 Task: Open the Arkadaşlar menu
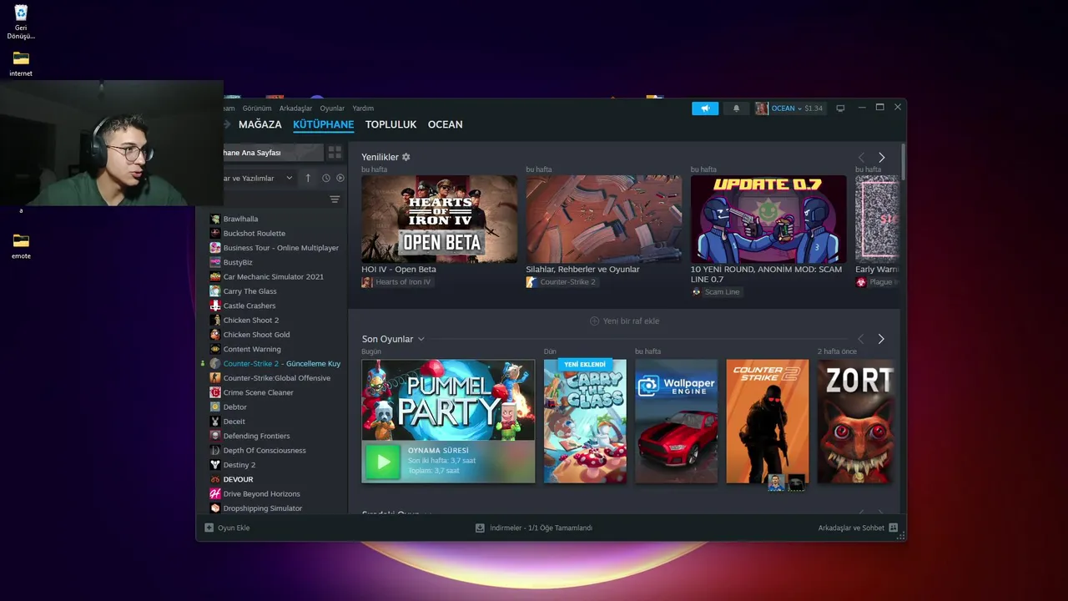tap(295, 109)
